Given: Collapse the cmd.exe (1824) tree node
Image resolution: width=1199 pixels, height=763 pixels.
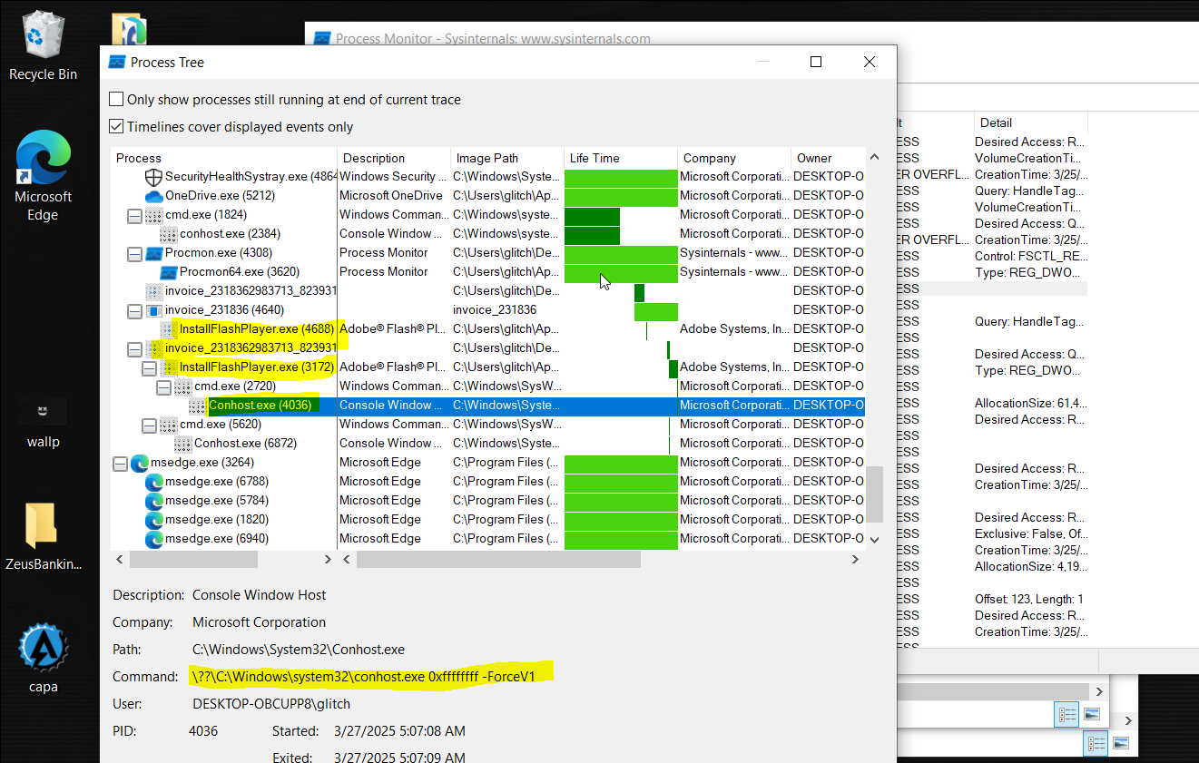Looking at the screenshot, I should coord(134,216).
